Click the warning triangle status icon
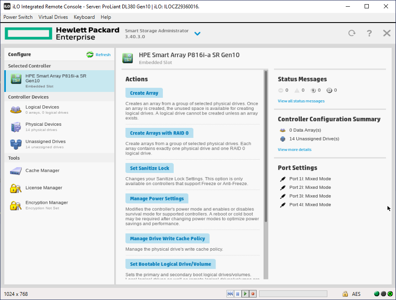This screenshot has width=396, height=300. 297,90
